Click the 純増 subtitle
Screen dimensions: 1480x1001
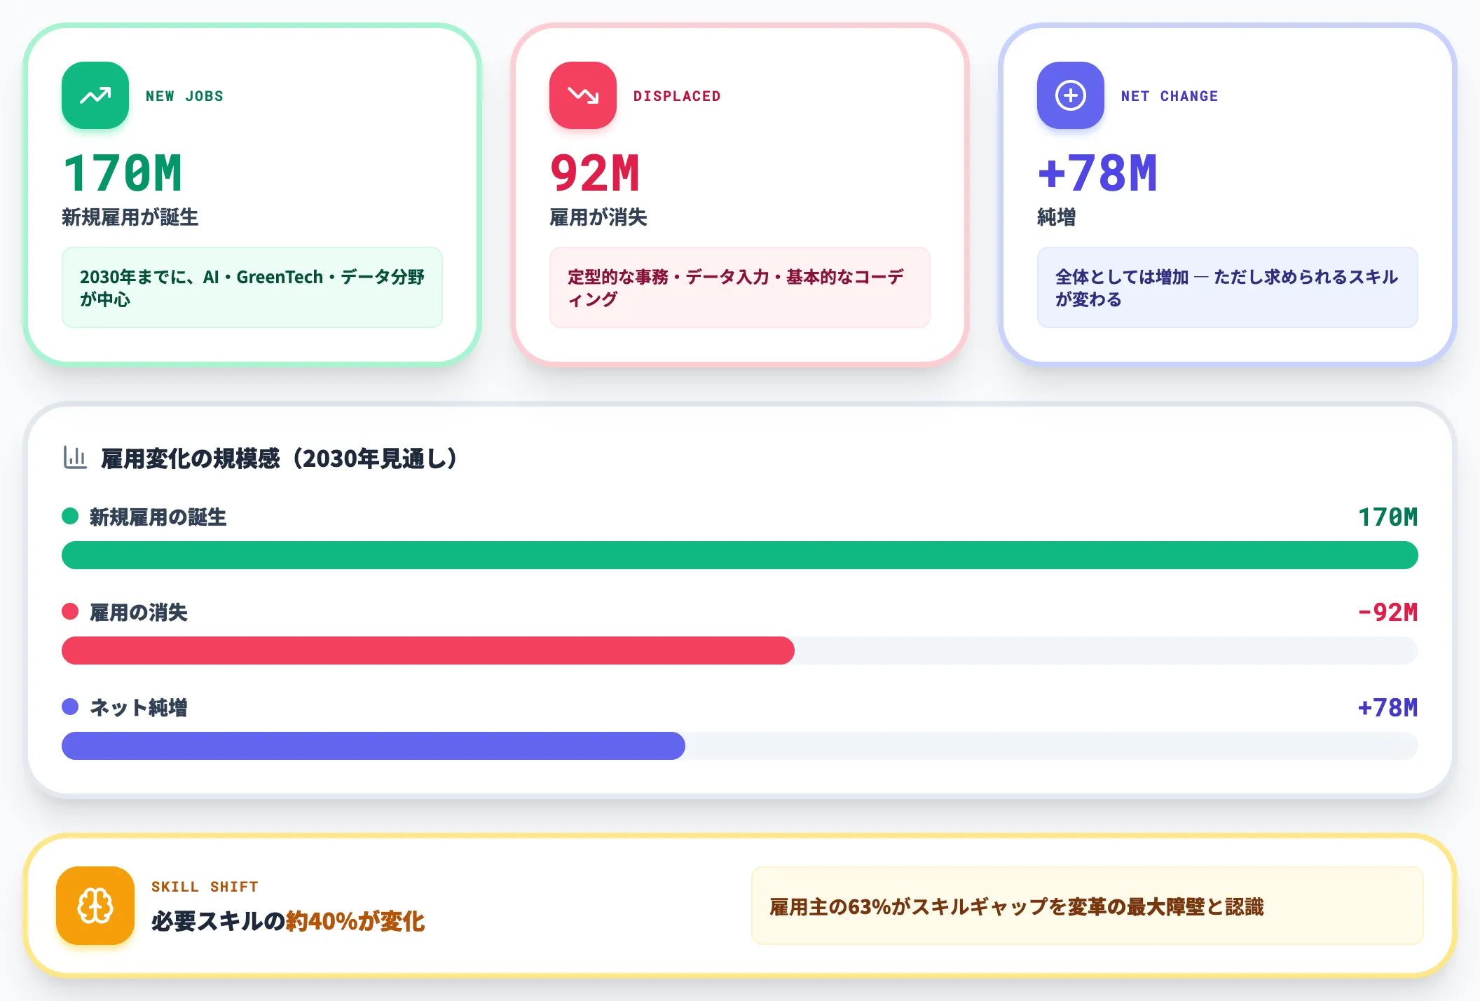click(x=1057, y=217)
